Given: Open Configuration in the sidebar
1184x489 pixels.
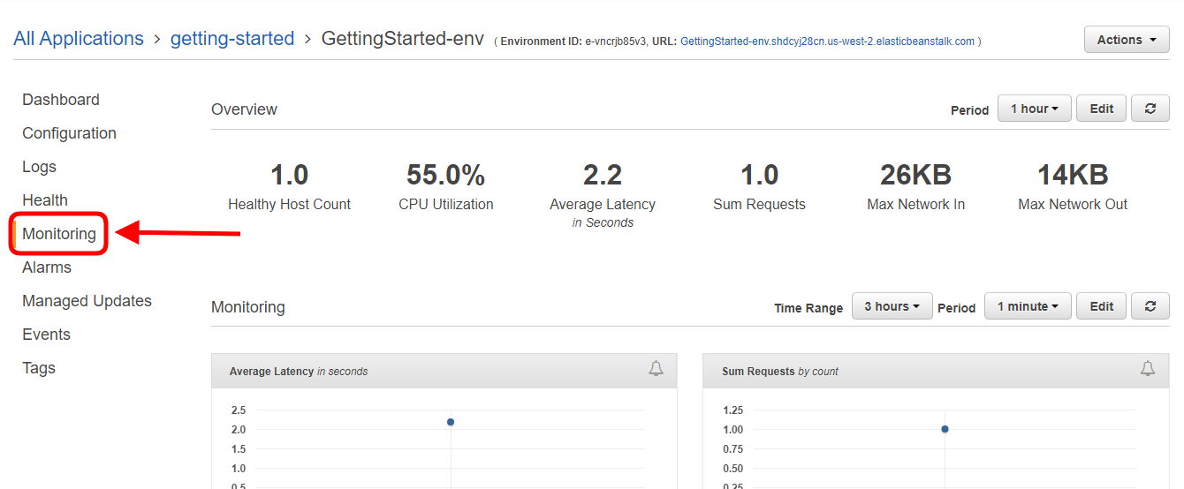Looking at the screenshot, I should point(69,133).
